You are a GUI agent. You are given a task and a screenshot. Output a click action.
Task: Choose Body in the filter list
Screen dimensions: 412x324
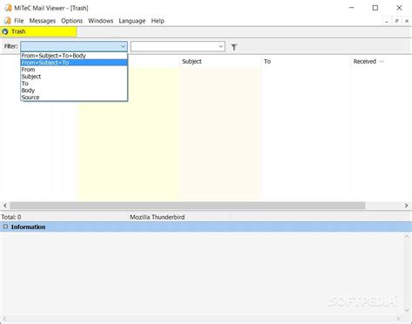(74, 91)
